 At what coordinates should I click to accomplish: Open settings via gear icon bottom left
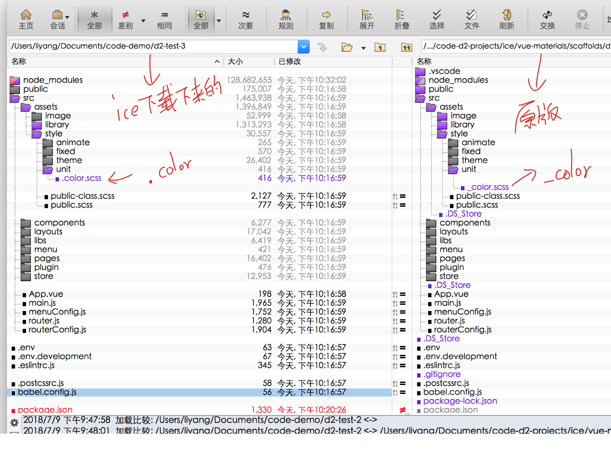[x=14, y=423]
